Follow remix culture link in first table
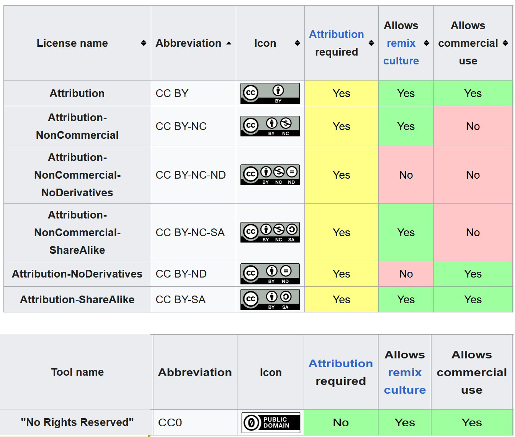515x437 pixels. pyautogui.click(x=401, y=52)
